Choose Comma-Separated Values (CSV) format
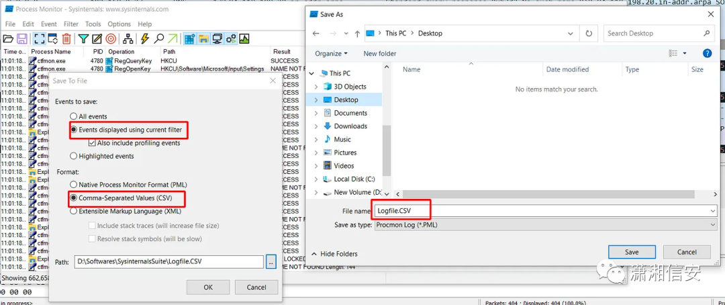The height and width of the screenshot is (305, 725). tap(73, 198)
